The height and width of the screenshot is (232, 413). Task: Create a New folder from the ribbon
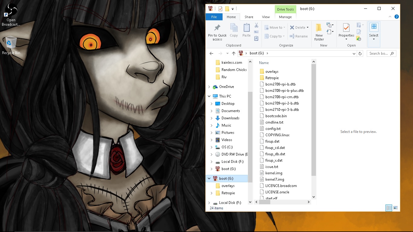point(319,33)
